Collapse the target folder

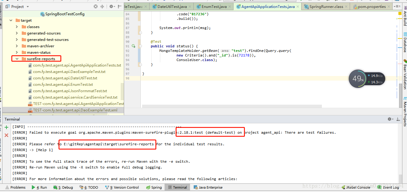coord(11,20)
